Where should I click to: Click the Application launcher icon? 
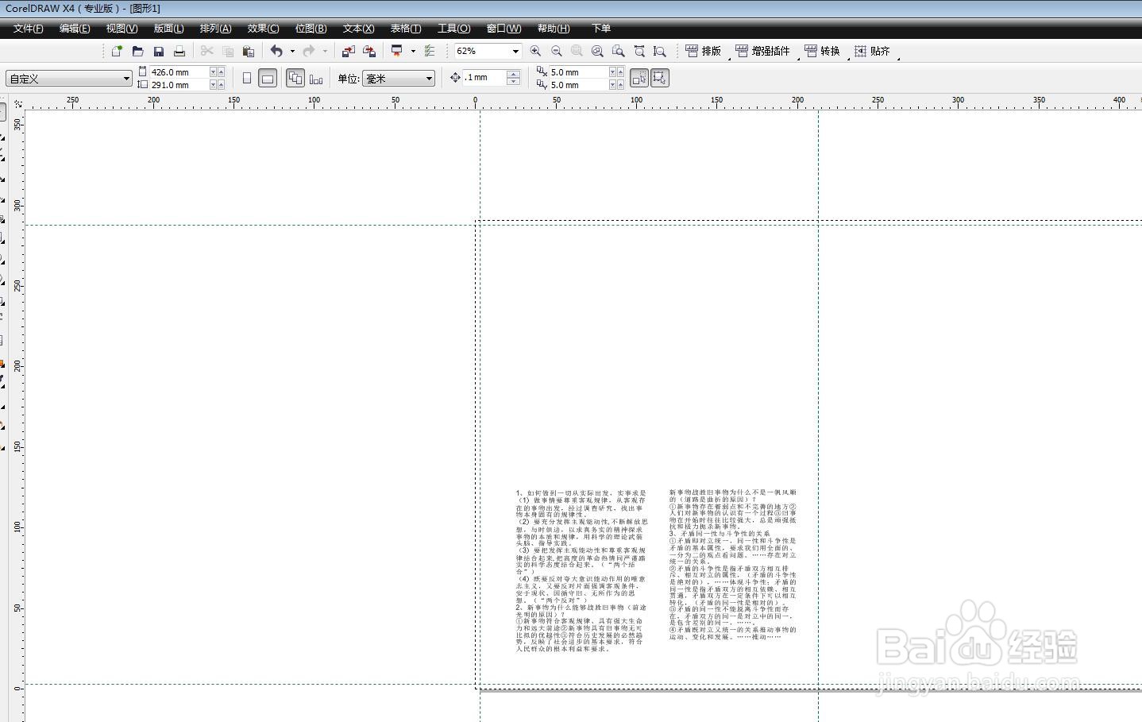click(x=397, y=51)
